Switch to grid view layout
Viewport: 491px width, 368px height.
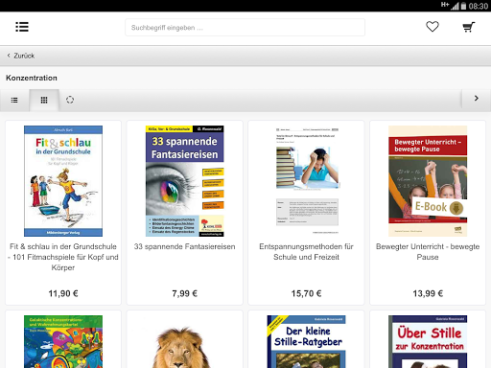[44, 101]
